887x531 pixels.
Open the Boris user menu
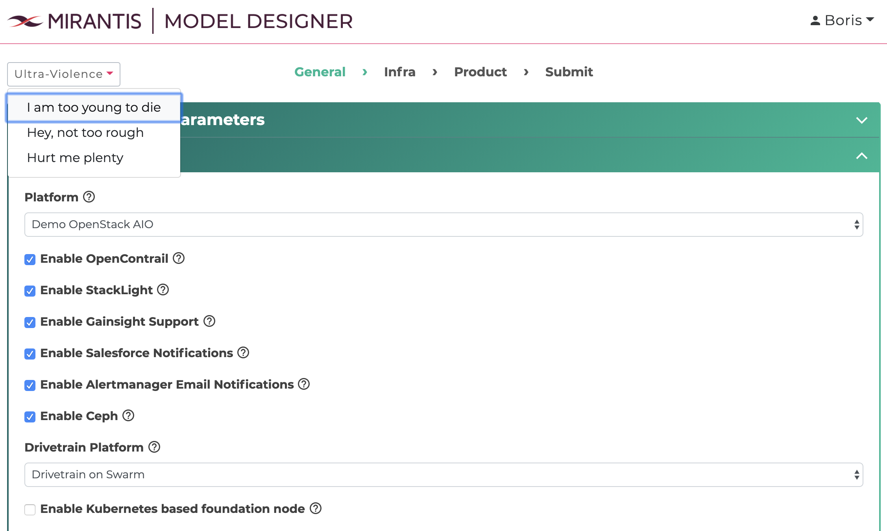pos(842,20)
